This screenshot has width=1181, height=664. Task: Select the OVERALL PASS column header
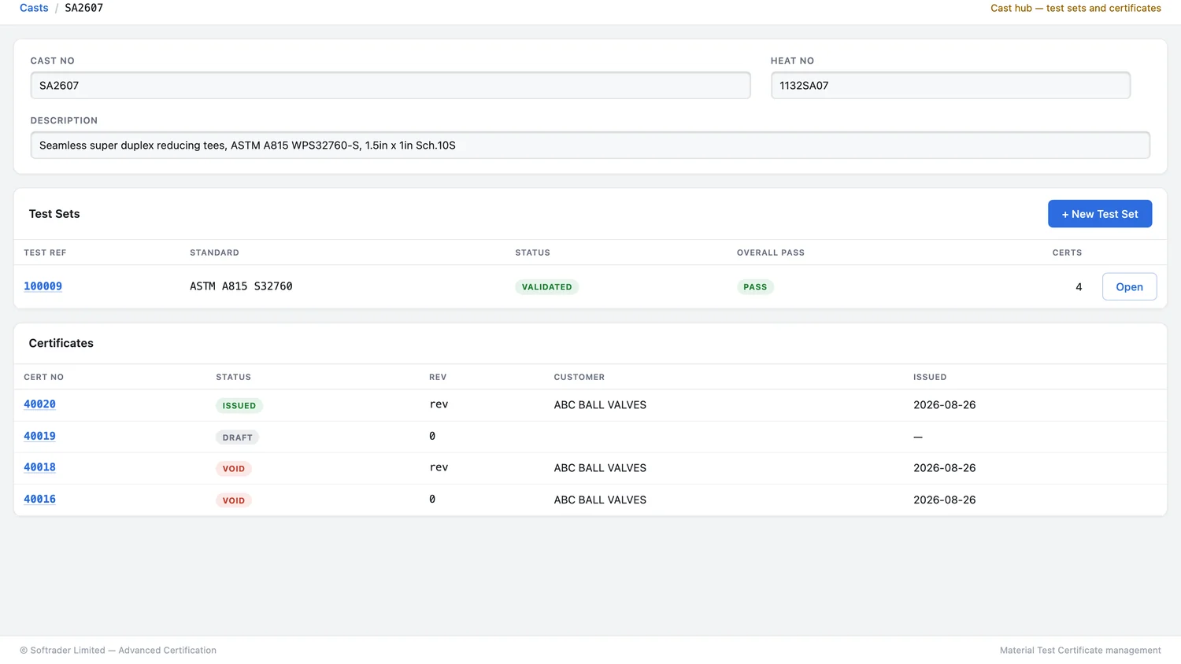(771, 253)
